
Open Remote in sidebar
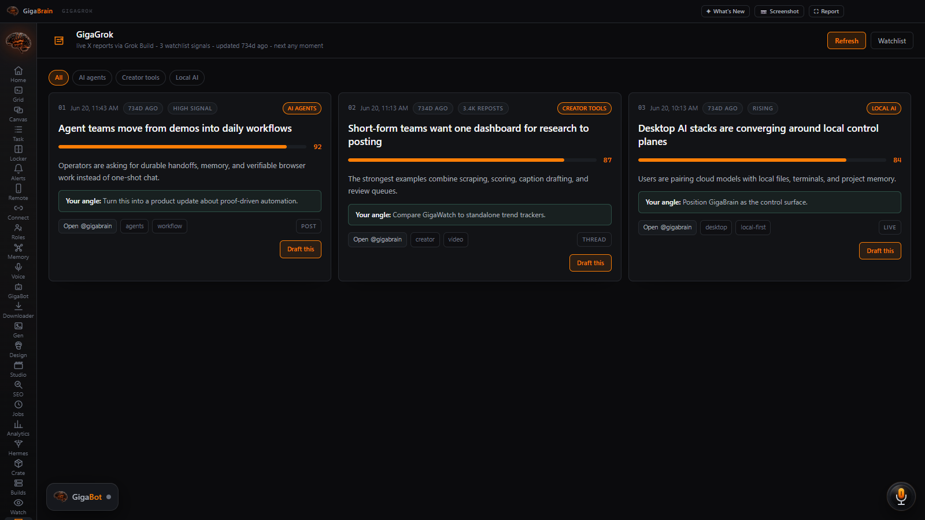pyautogui.click(x=18, y=192)
